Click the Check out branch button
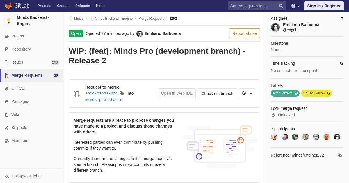 pos(217,94)
